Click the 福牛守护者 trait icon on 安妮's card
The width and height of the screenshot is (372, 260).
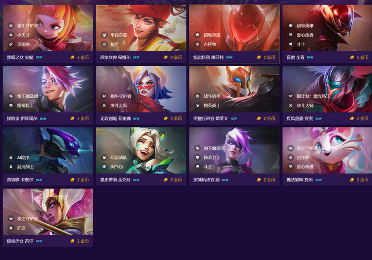tap(11, 26)
